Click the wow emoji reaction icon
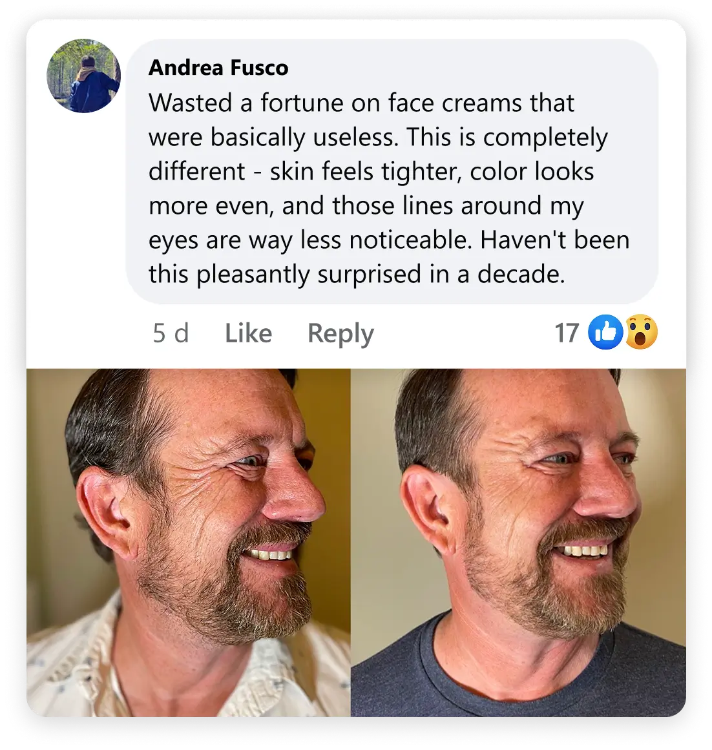 click(x=641, y=333)
